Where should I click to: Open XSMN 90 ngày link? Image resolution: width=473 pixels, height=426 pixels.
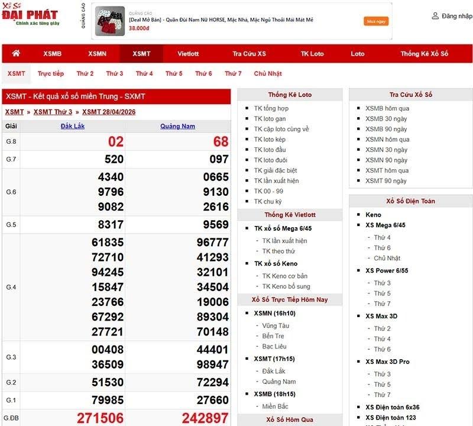(387, 160)
